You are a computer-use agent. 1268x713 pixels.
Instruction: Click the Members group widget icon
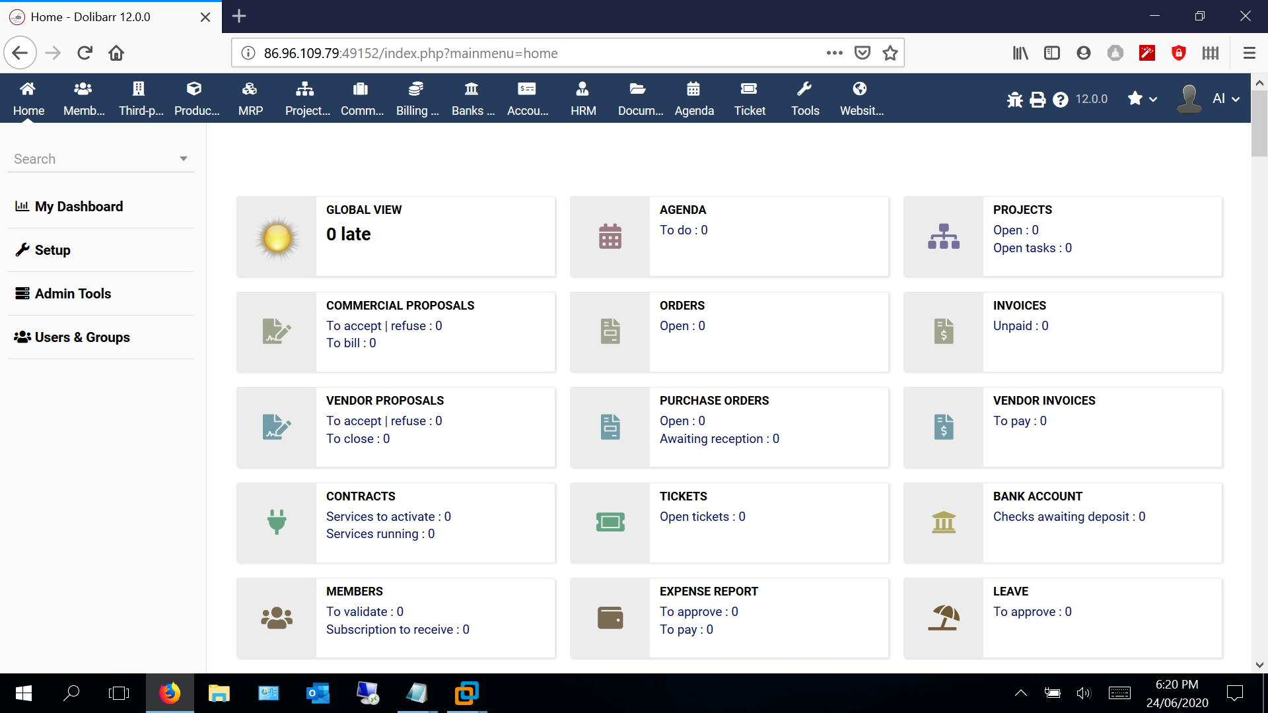tap(277, 618)
